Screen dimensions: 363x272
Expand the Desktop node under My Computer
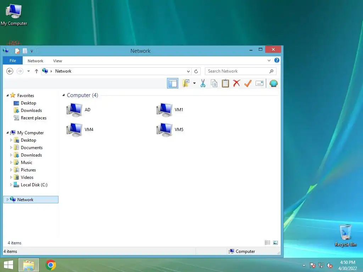(11, 140)
